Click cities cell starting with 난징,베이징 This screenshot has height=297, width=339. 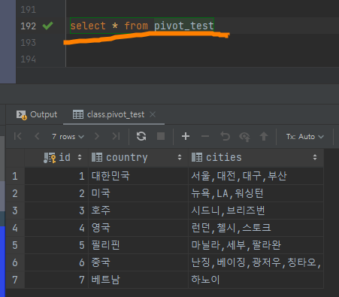[256, 262]
